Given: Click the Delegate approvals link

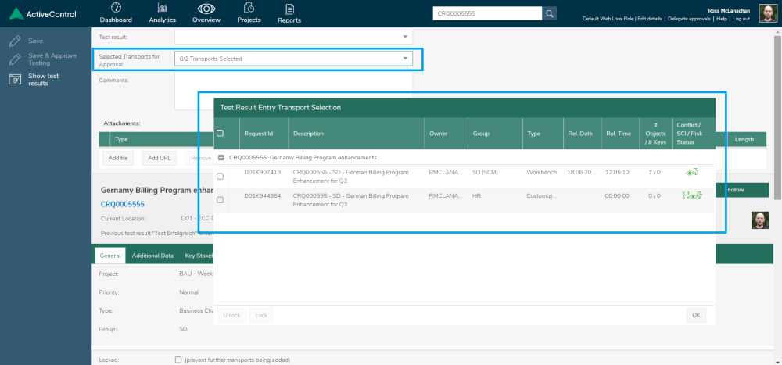Looking at the screenshot, I should coord(689,19).
